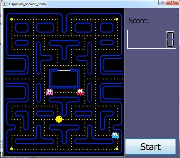
Task: Click the Start button
Action: [150, 146]
